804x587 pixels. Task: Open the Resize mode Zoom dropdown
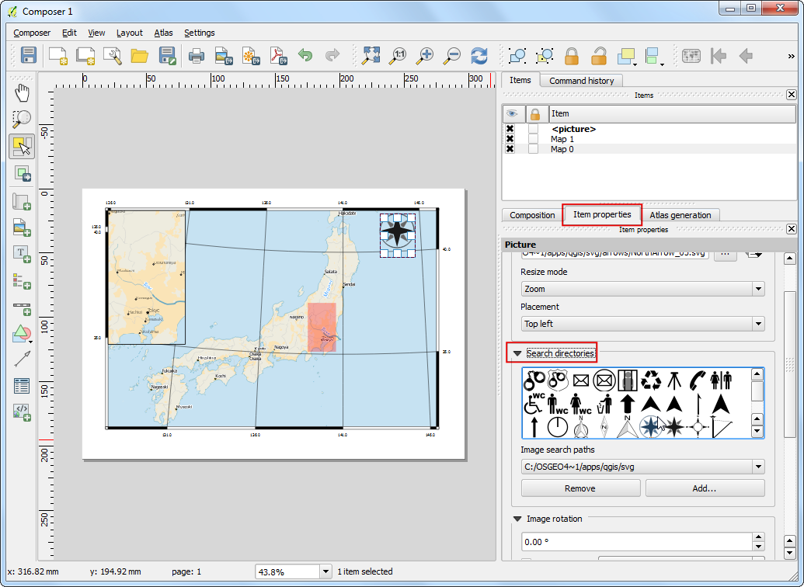[x=642, y=289]
